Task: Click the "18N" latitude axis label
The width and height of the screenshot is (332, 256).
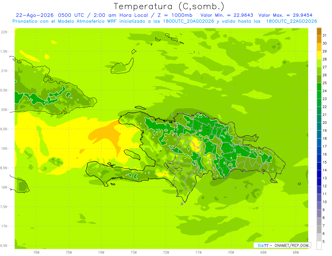Action: [x=4, y=187]
